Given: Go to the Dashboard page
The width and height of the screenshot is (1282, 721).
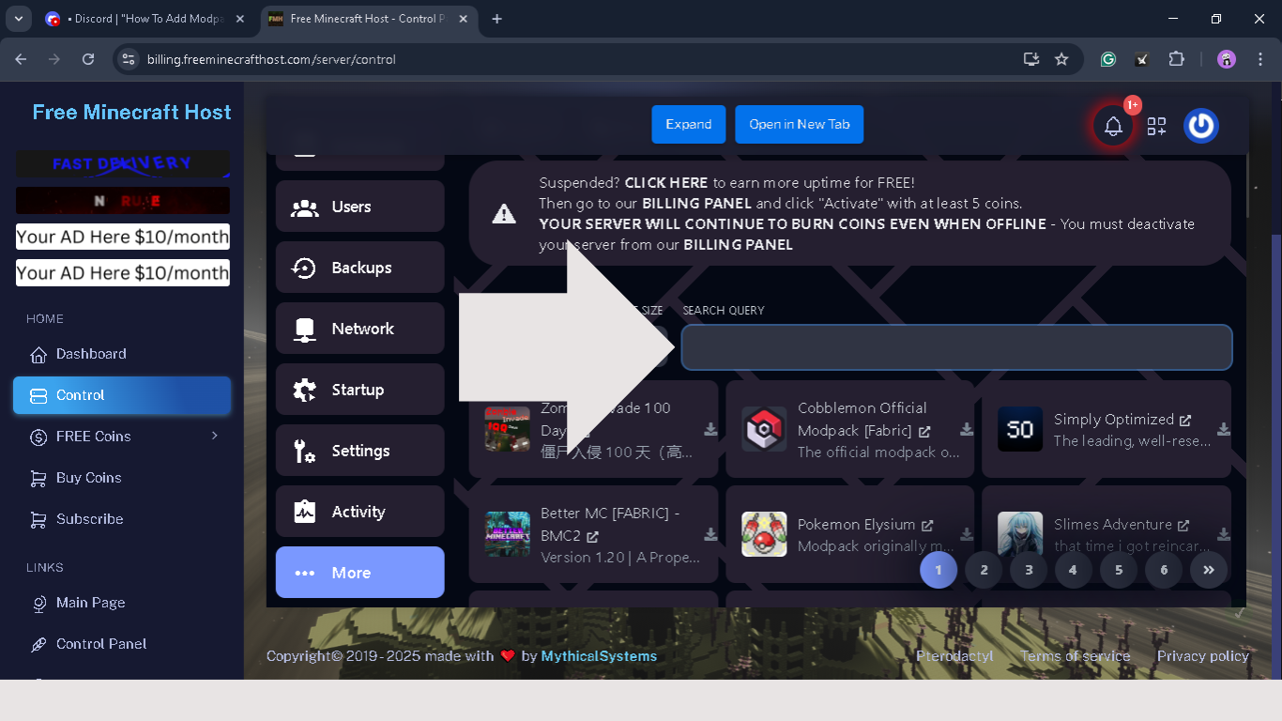Looking at the screenshot, I should pyautogui.click(x=122, y=354).
